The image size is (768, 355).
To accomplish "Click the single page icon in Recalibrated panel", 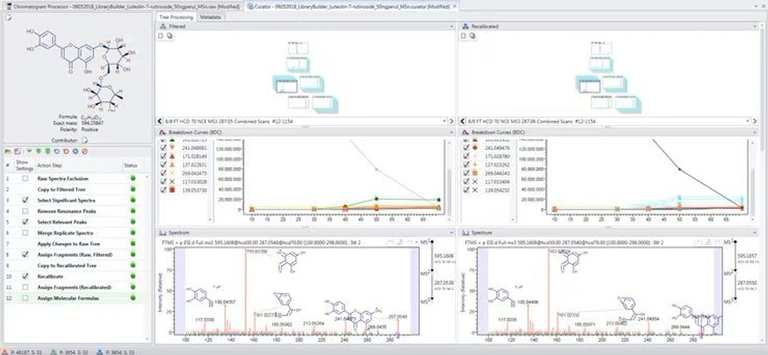I will coord(463,35).
